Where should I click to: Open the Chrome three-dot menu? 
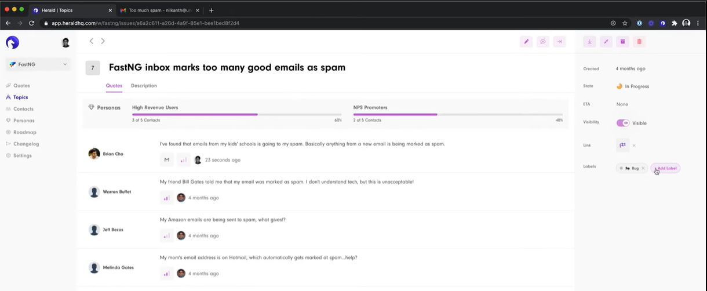click(698, 23)
